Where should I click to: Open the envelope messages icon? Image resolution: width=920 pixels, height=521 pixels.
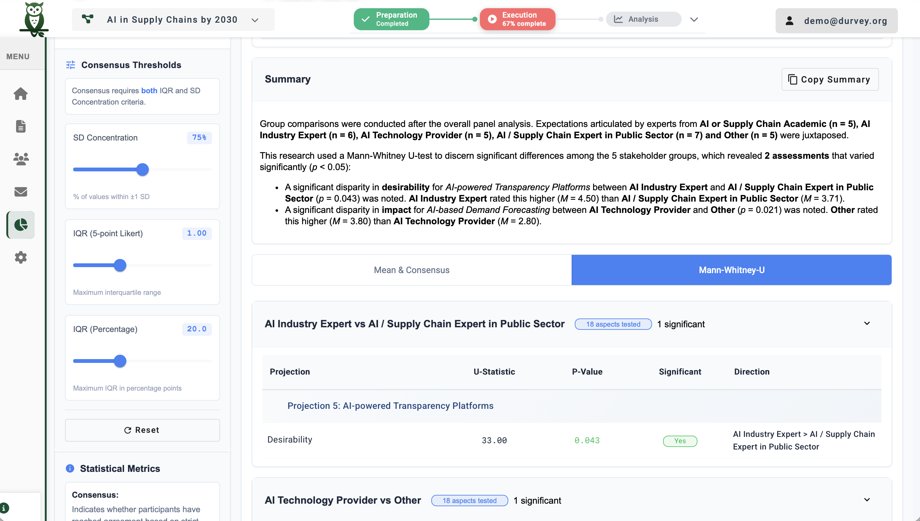pos(20,192)
